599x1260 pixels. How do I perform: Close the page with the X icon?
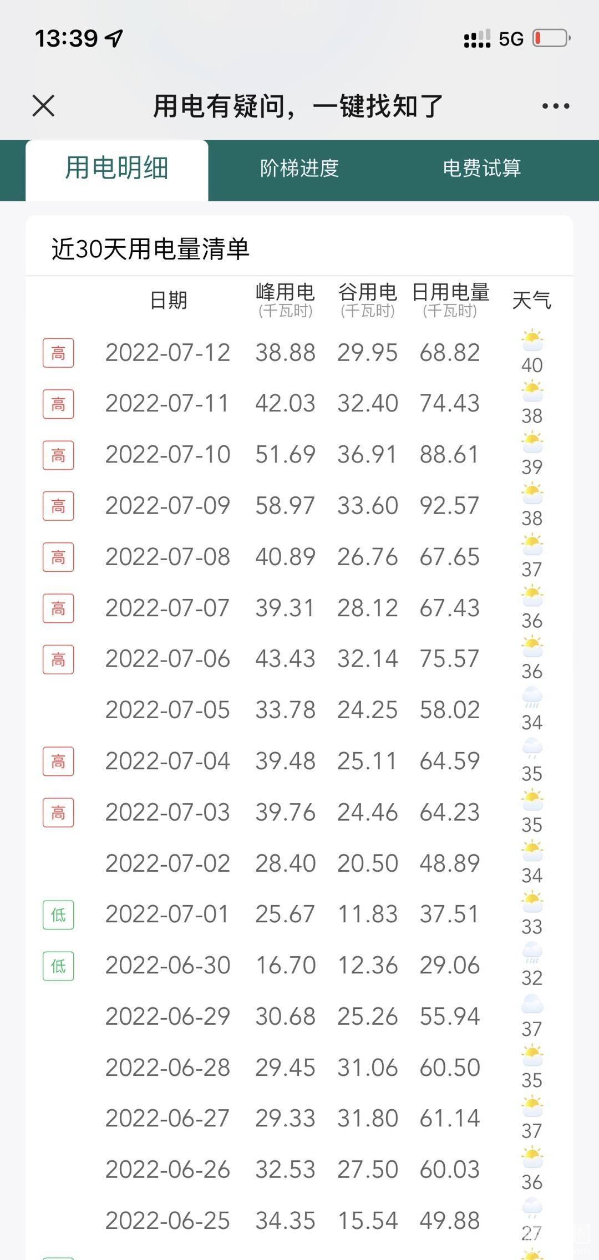44,106
